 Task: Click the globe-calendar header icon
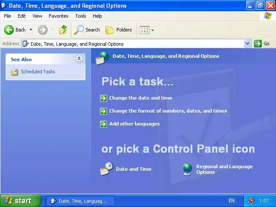102,58
